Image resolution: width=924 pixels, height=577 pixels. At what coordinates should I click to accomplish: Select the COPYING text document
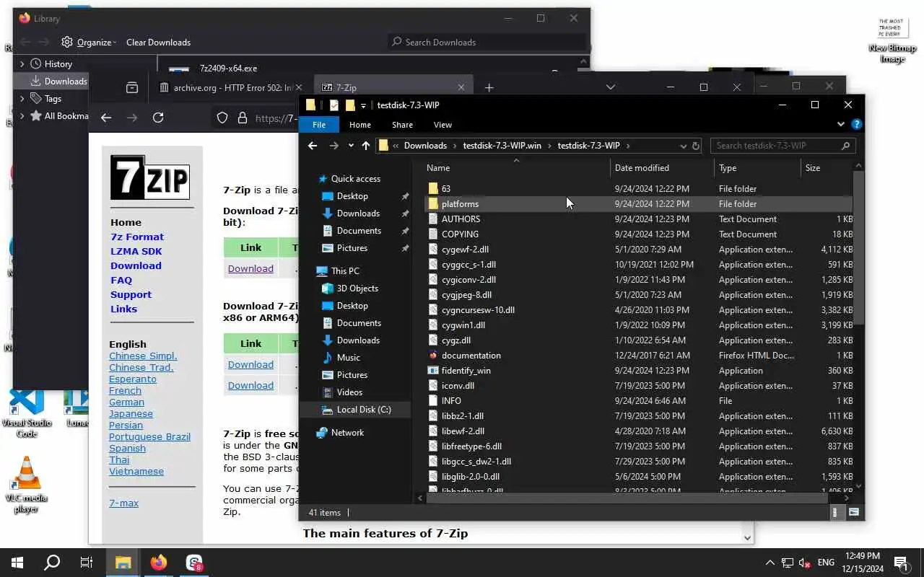tap(460, 234)
